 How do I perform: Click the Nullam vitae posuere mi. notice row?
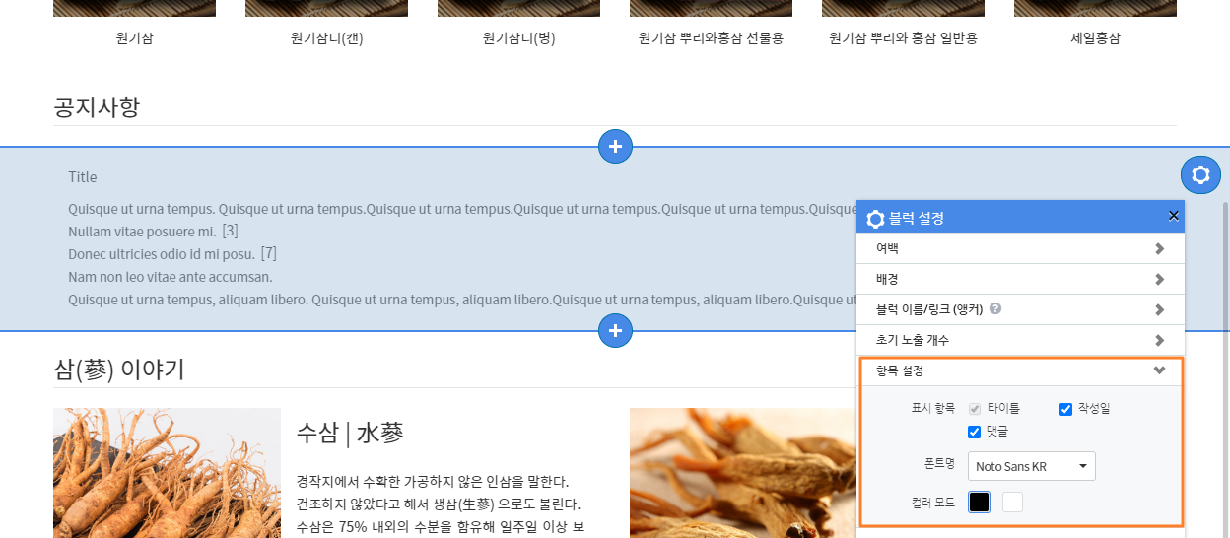tap(142, 232)
